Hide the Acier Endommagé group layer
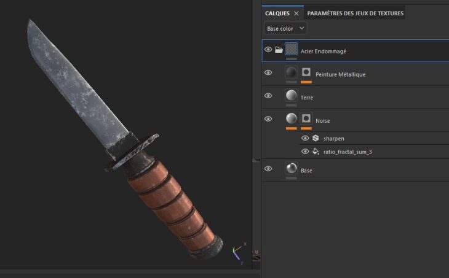449x278 pixels. pyautogui.click(x=268, y=50)
